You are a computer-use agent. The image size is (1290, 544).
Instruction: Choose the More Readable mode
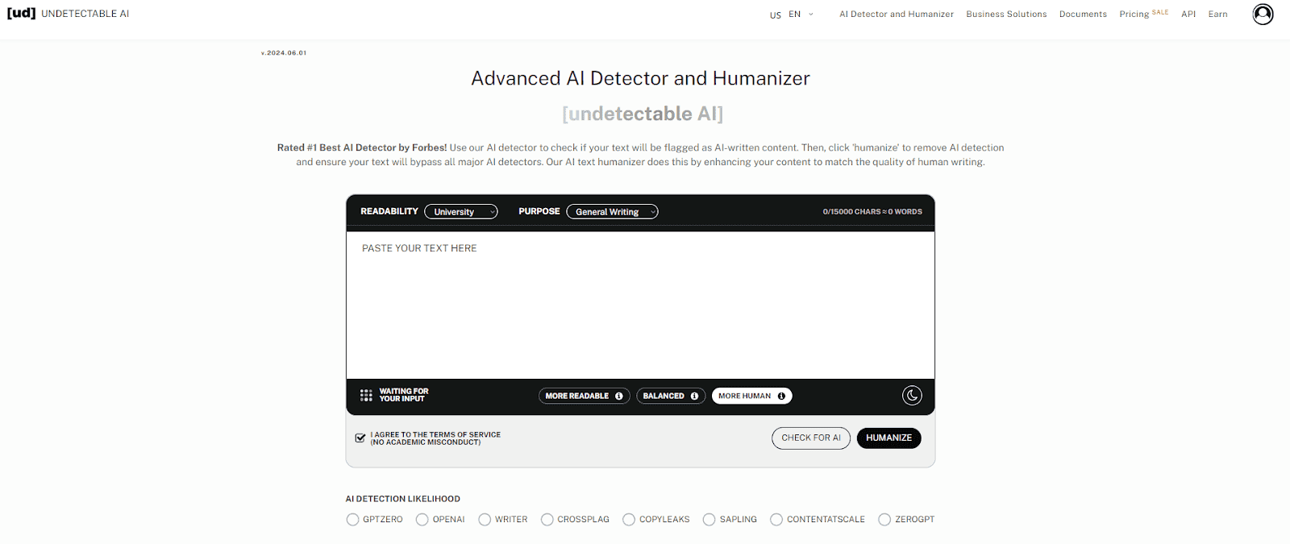click(584, 396)
